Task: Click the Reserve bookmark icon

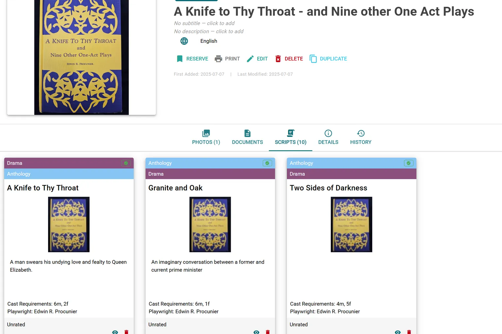Action: point(180,59)
